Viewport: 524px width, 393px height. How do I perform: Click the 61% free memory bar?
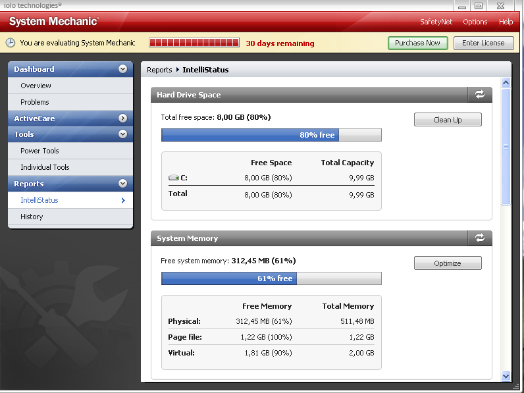point(271,278)
